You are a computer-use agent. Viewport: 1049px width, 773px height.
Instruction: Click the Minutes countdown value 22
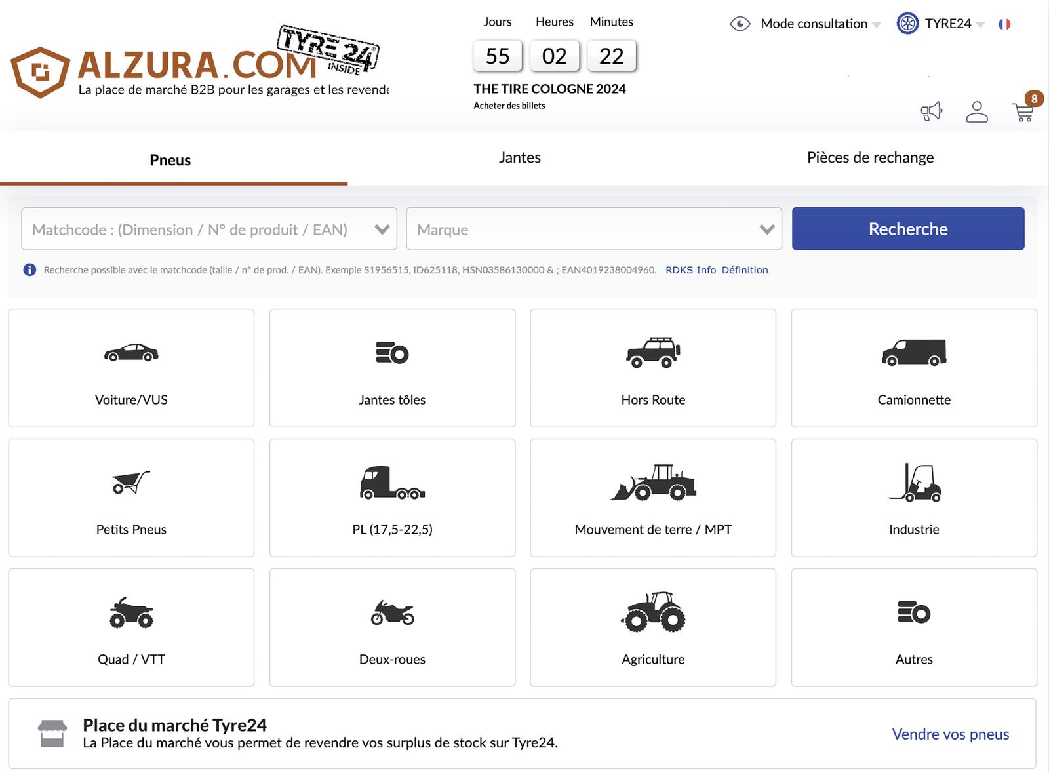pyautogui.click(x=612, y=56)
